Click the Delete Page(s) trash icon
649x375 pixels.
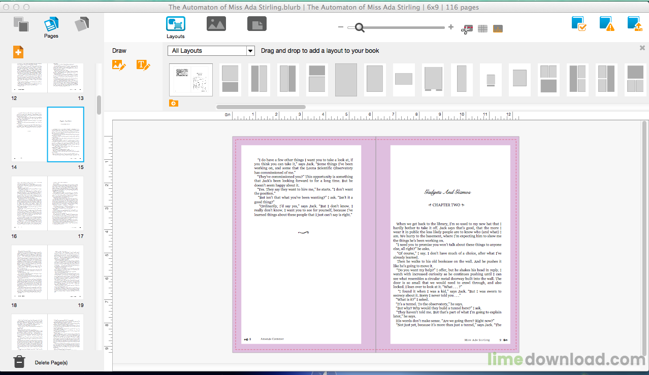(x=19, y=361)
